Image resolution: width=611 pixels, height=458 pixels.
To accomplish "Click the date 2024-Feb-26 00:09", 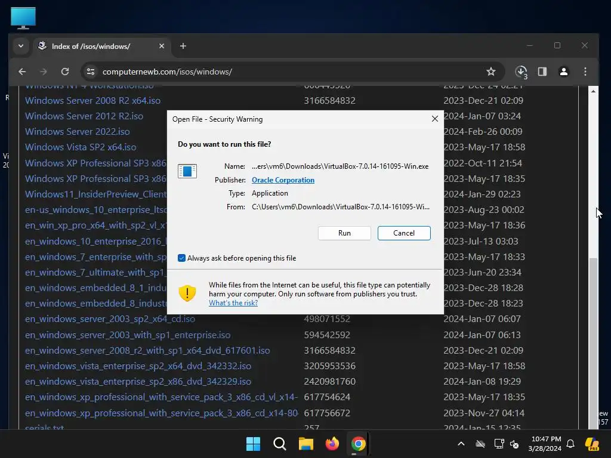I will pos(483,132).
